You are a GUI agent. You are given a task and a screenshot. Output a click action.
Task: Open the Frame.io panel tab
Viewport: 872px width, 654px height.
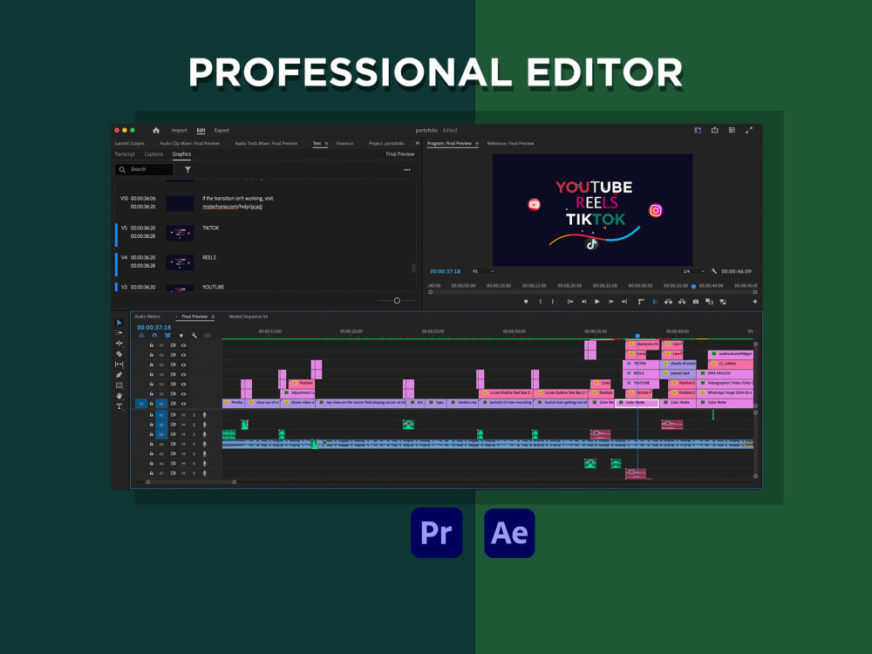pos(344,144)
